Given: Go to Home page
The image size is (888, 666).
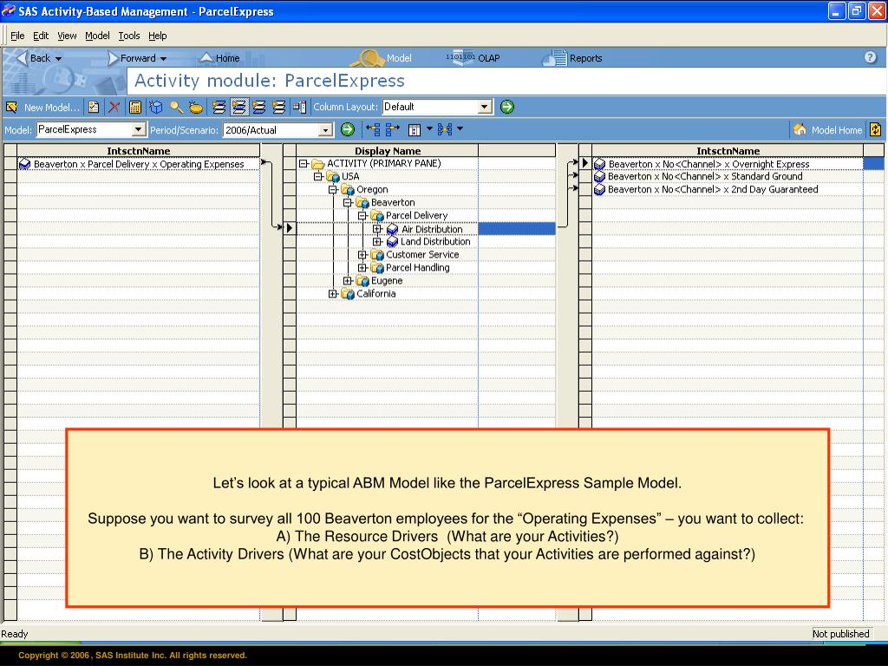Looking at the screenshot, I should click(x=220, y=58).
